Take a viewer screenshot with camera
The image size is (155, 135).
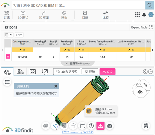(x=109, y=126)
